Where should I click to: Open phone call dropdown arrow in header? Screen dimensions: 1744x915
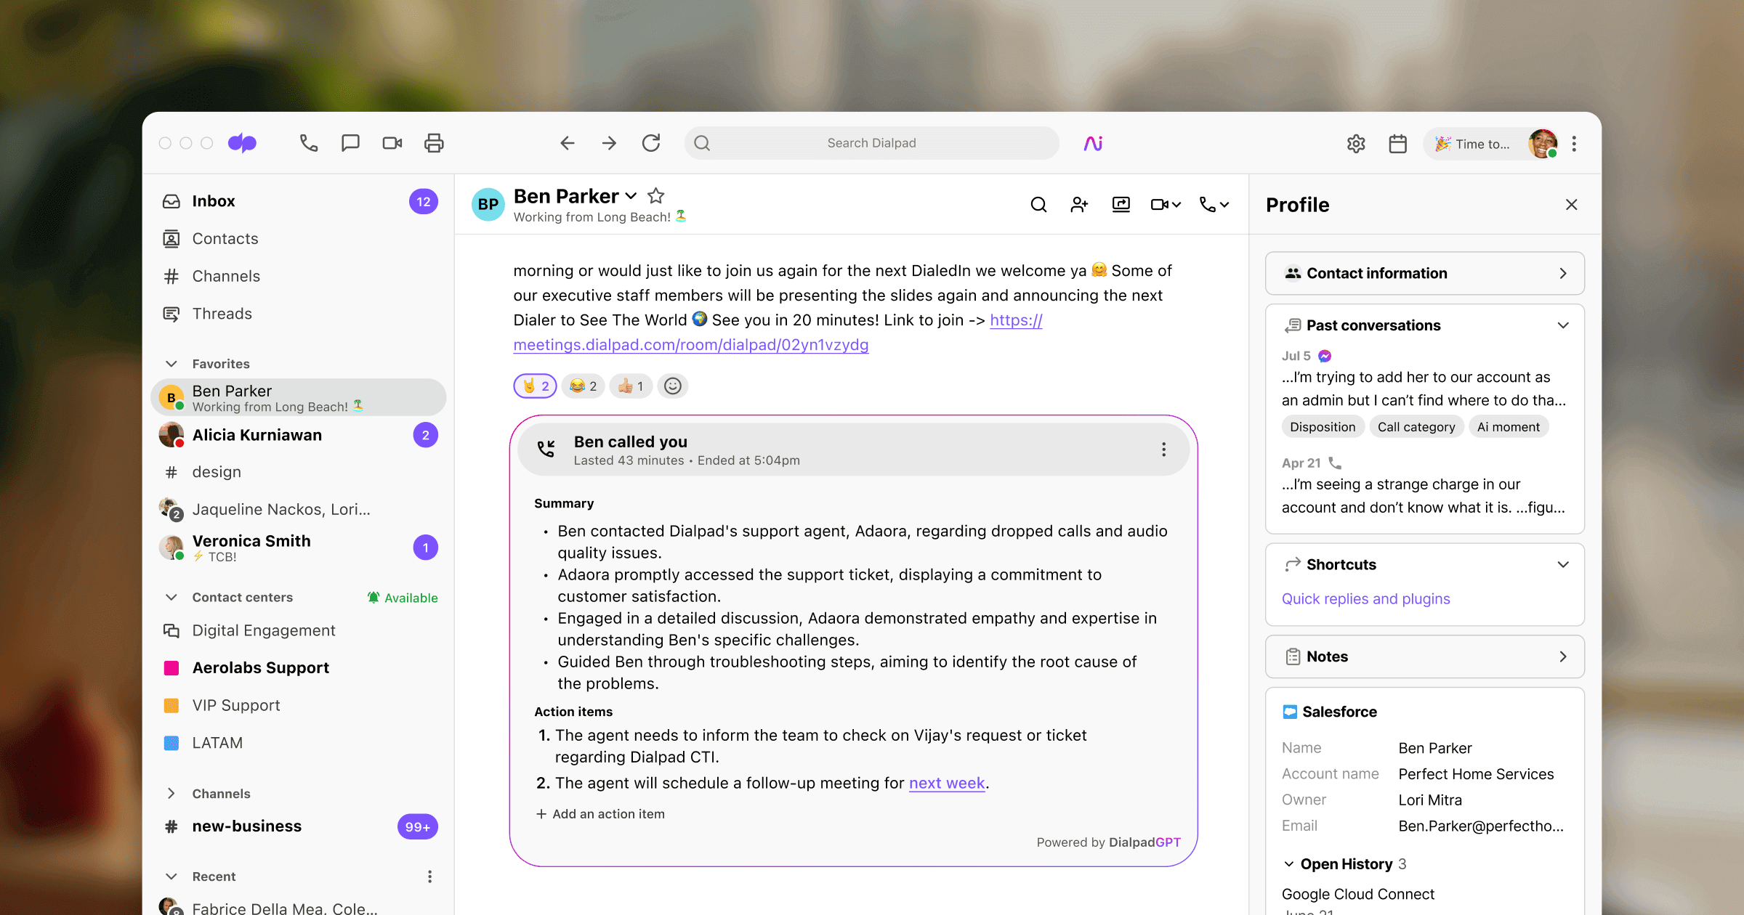[1225, 205]
